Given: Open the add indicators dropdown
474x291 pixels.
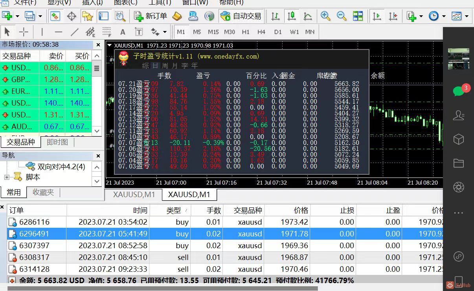Looking at the screenshot, I should tap(467, 16).
